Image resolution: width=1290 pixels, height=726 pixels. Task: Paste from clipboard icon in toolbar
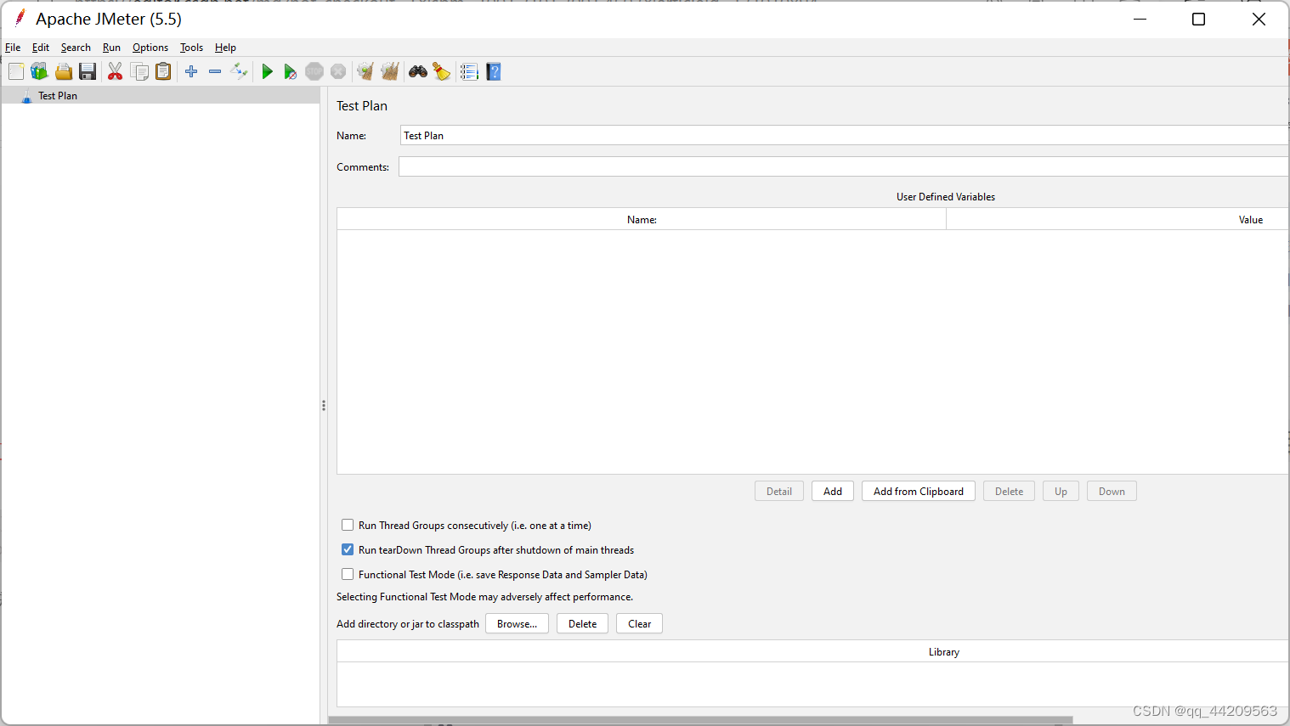pyautogui.click(x=163, y=72)
